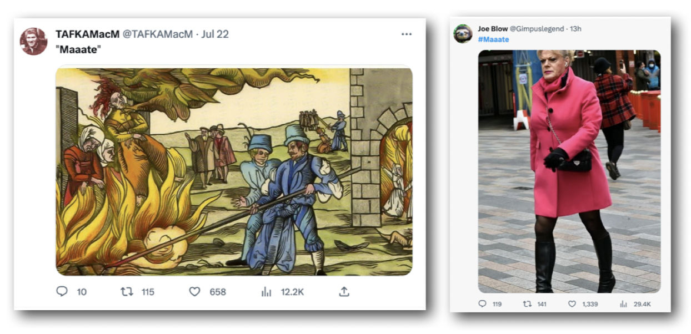Screen dimensions: 691x334
Task: Open view stats showing 29.4K views
Action: 623,304
